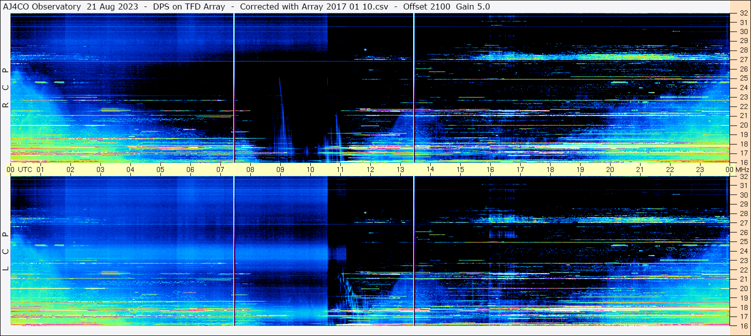Click the 24 MHz label on the LCP frequency scale
Image resolution: width=751 pixels, height=336 pixels.
[743, 251]
